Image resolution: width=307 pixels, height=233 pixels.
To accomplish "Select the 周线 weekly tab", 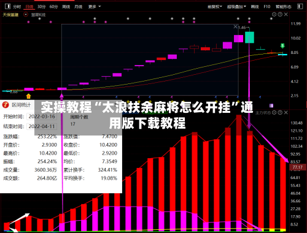I will click(x=66, y=7).
